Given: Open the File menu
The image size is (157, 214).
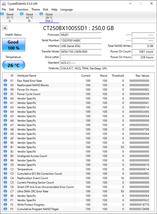Looking at the screenshot, I should [4, 9].
